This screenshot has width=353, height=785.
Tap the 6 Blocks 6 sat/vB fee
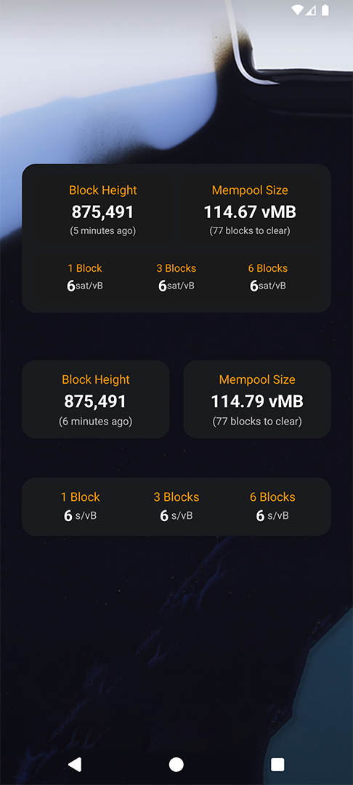click(268, 277)
